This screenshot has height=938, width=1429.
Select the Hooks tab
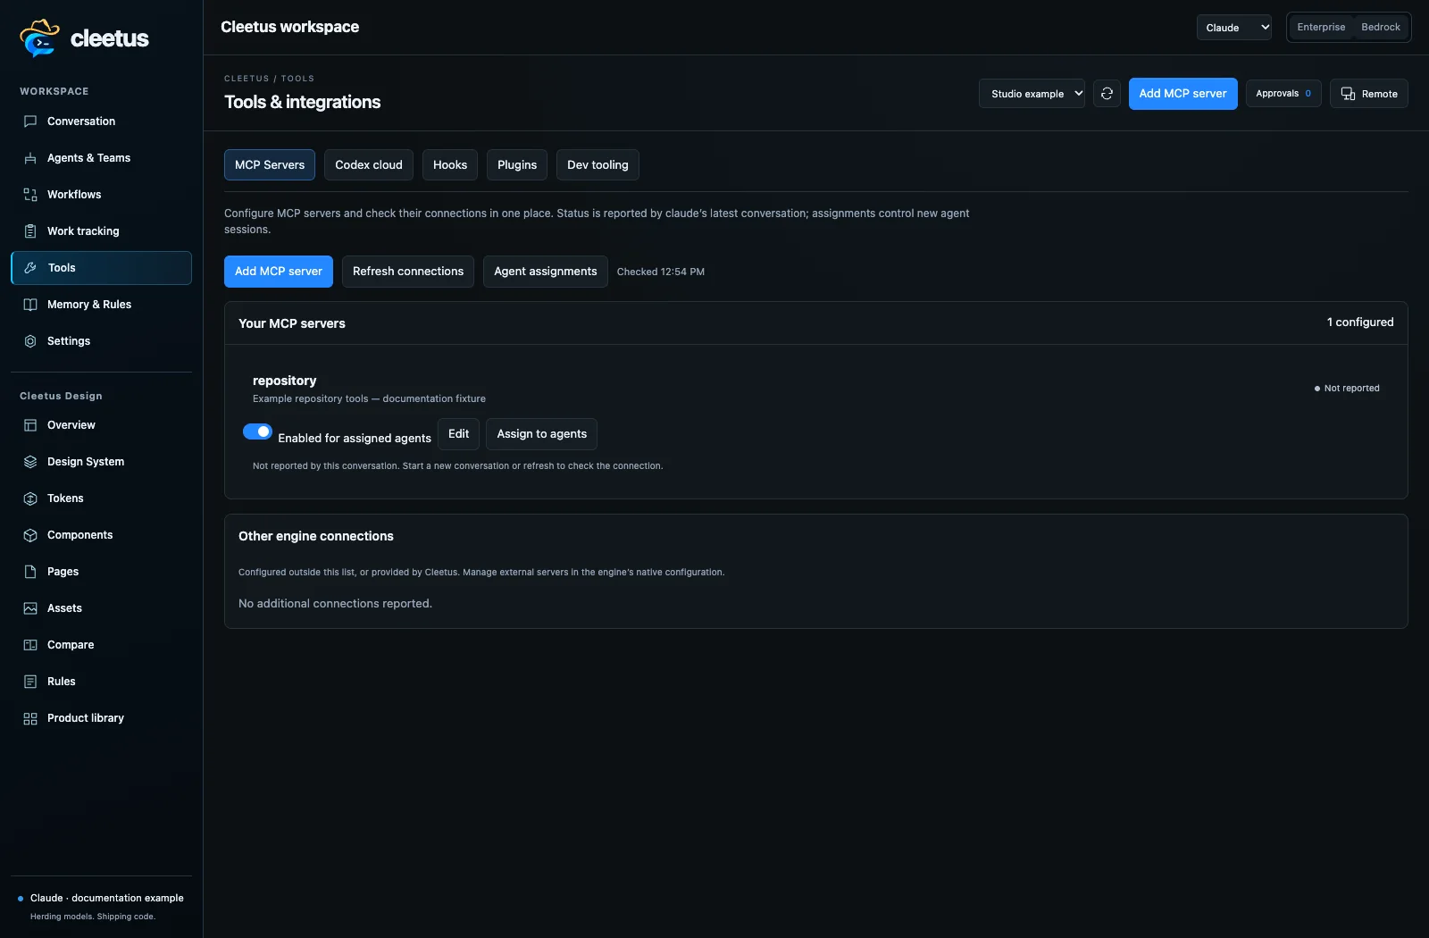point(450,165)
